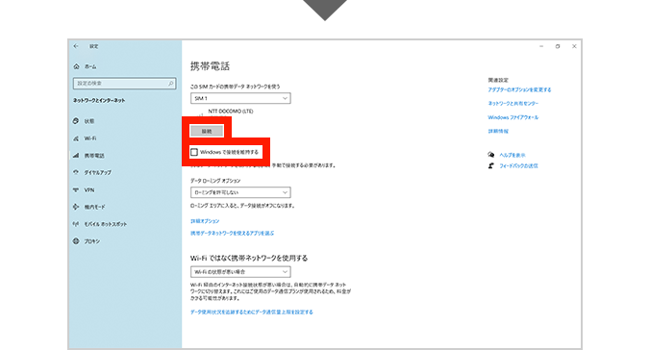Click the NTT DOCOMO (LTE) network entry
This screenshot has width=650, height=350.
[x=231, y=112]
